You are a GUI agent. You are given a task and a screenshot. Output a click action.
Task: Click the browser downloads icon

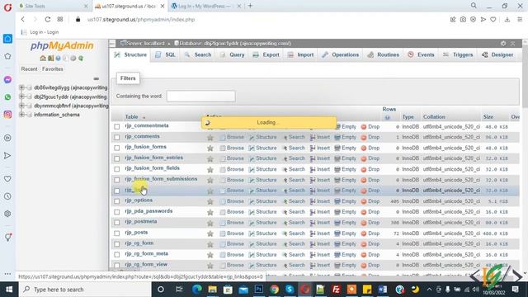coord(507,20)
